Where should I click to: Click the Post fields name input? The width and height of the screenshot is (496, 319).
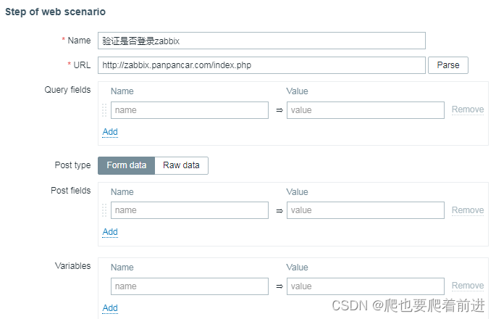[190, 210]
